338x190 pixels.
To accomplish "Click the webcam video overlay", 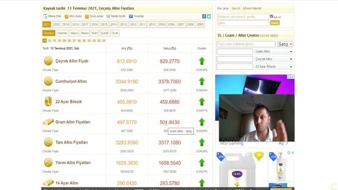I will tap(257, 118).
